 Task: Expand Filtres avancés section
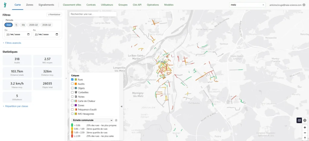coord(12,43)
